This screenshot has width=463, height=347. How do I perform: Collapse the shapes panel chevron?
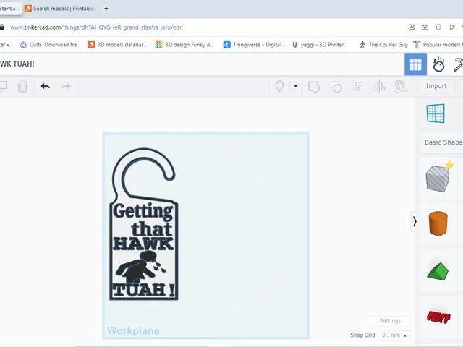pos(415,222)
